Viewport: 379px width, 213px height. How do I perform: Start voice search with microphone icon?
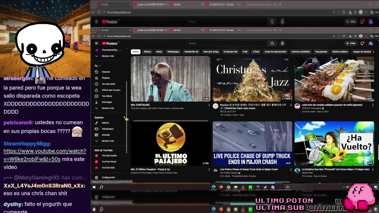coord(282,43)
